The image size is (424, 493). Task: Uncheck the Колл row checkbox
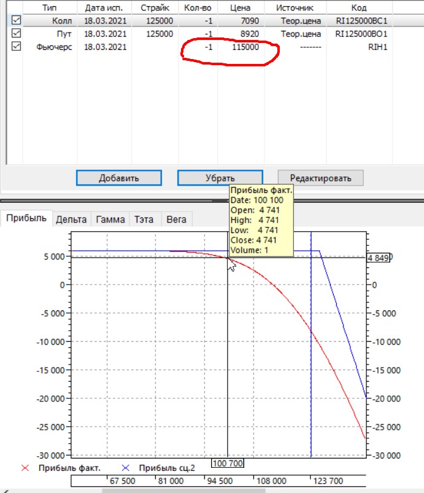(x=16, y=21)
